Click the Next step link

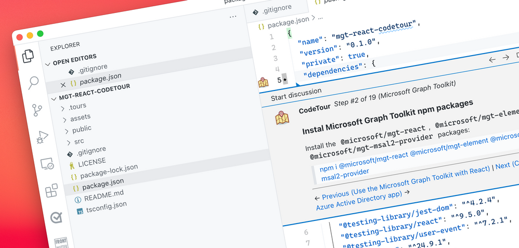507,164
